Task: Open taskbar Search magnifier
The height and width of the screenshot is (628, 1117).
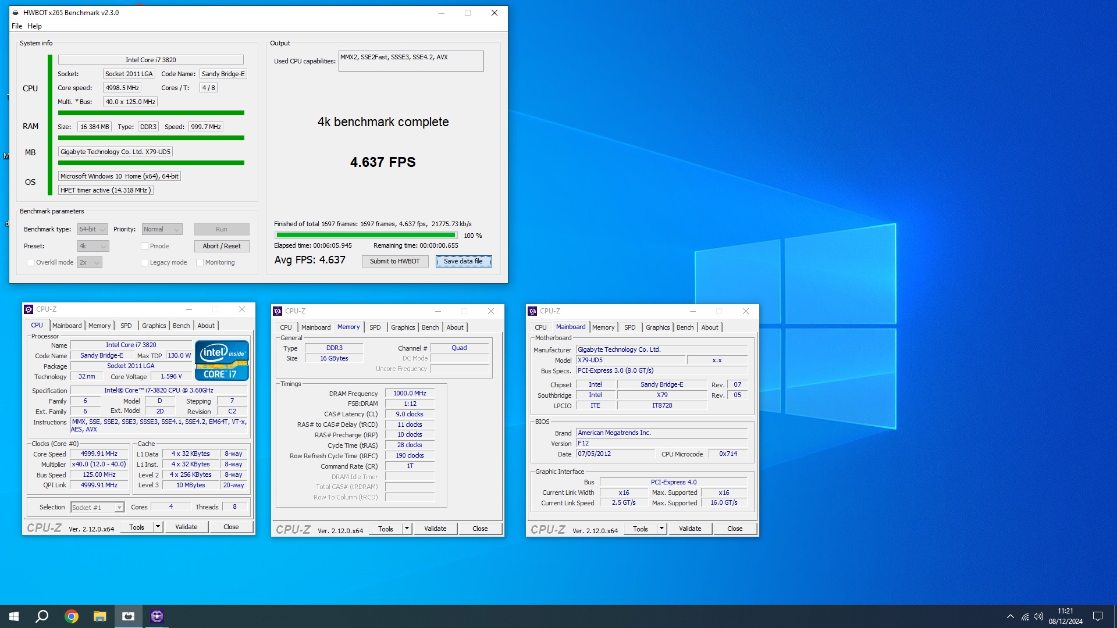Action: coord(42,616)
